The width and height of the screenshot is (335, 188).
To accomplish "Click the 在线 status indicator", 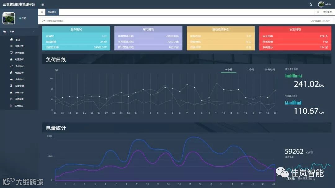I will (23, 18).
